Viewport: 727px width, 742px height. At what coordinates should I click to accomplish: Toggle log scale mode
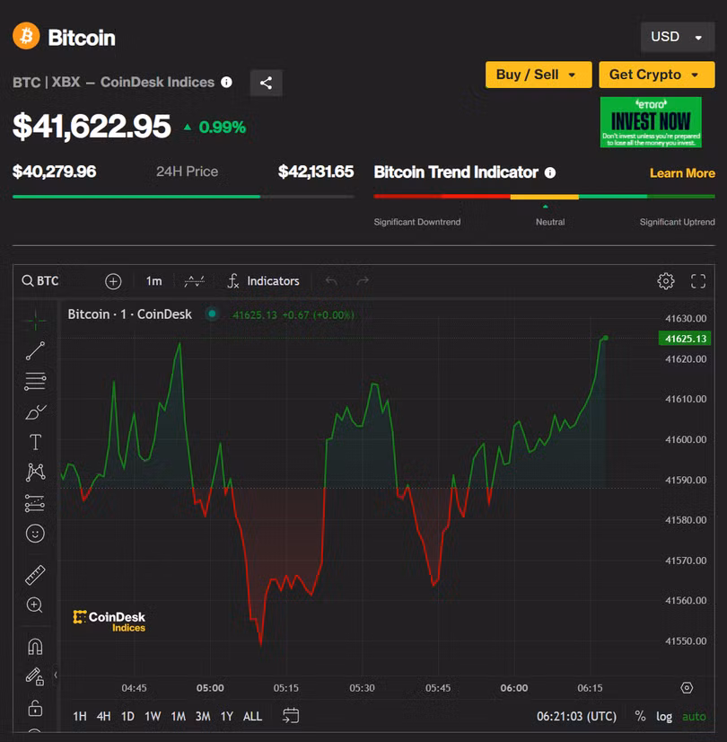(664, 717)
